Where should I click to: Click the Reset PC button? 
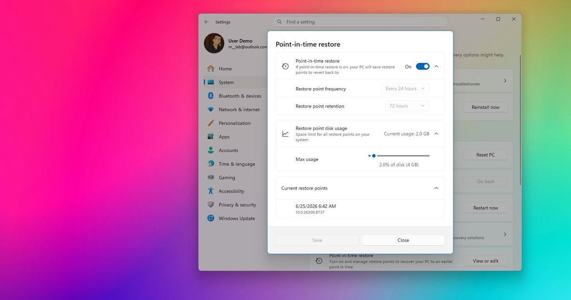coord(485,155)
